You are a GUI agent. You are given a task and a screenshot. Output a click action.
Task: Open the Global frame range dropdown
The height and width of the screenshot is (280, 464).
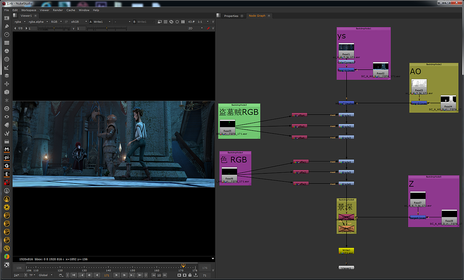pyautogui.click(x=45, y=275)
